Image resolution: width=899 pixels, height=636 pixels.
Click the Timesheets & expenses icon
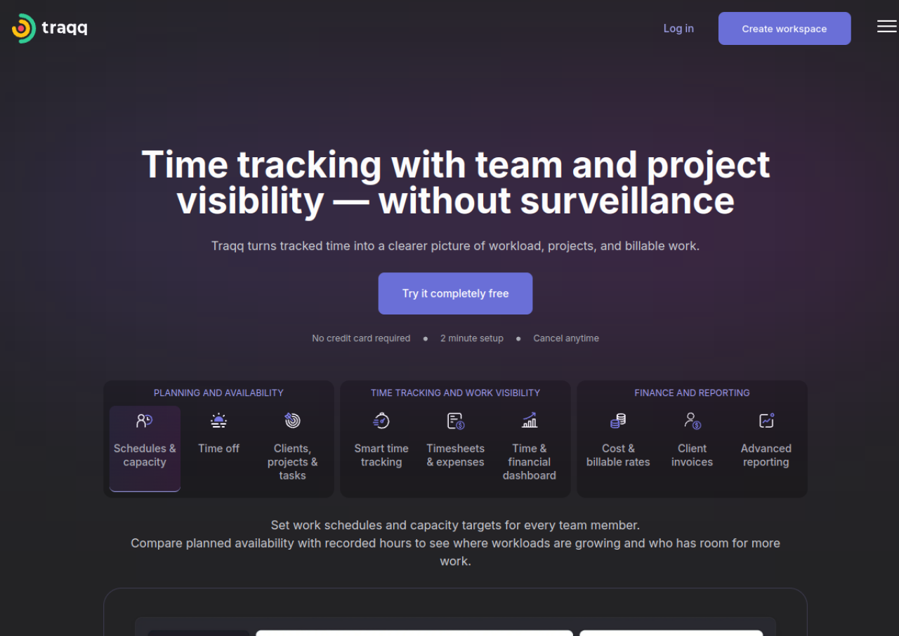point(456,421)
